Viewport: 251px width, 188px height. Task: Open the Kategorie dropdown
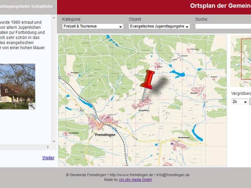tap(93, 27)
